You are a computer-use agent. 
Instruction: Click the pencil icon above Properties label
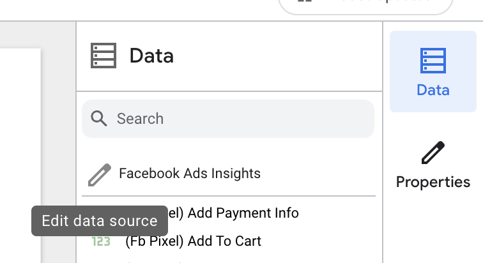click(x=433, y=154)
